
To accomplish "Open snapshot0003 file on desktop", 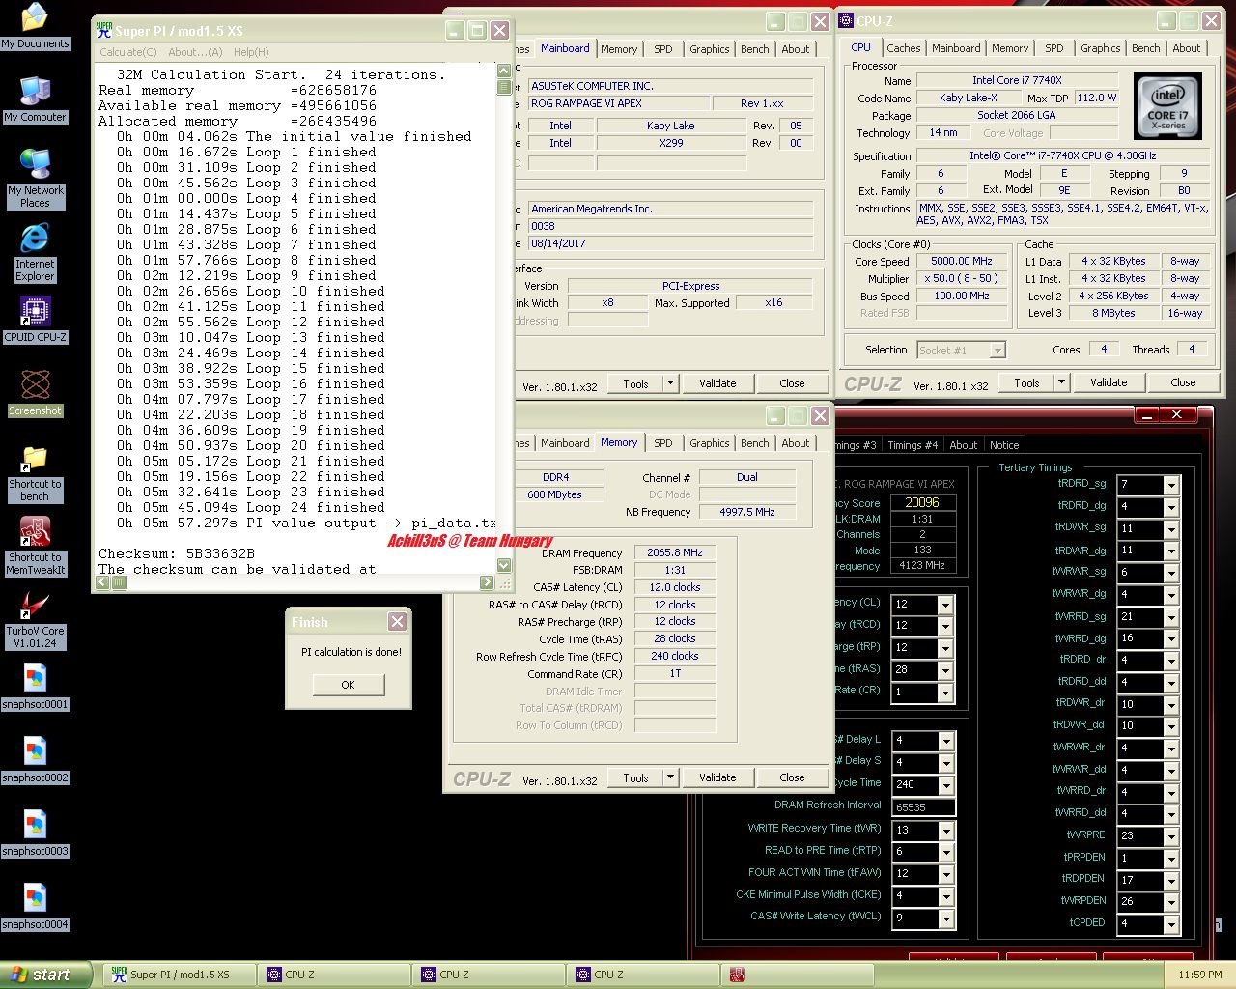I will [35, 834].
